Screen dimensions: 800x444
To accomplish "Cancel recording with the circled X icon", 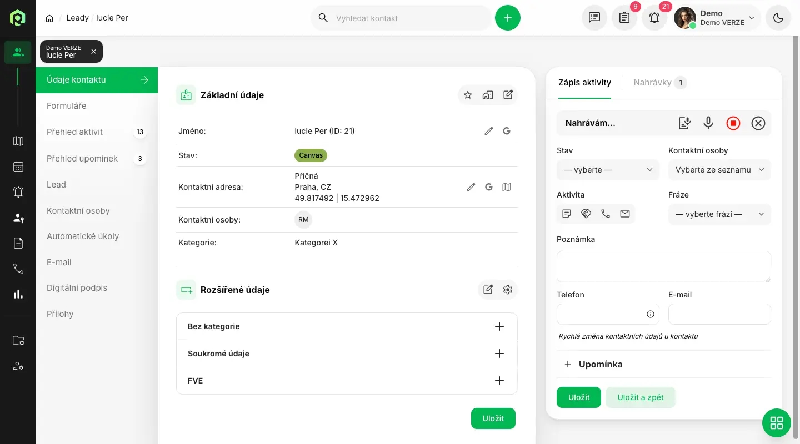I will (x=758, y=123).
